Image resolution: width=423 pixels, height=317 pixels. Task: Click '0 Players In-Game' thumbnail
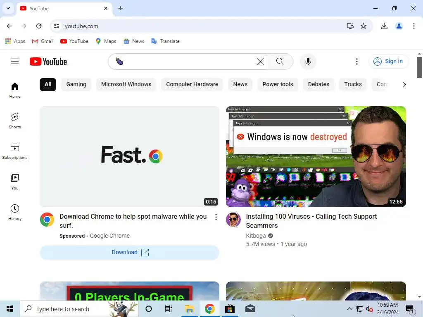click(x=129, y=291)
